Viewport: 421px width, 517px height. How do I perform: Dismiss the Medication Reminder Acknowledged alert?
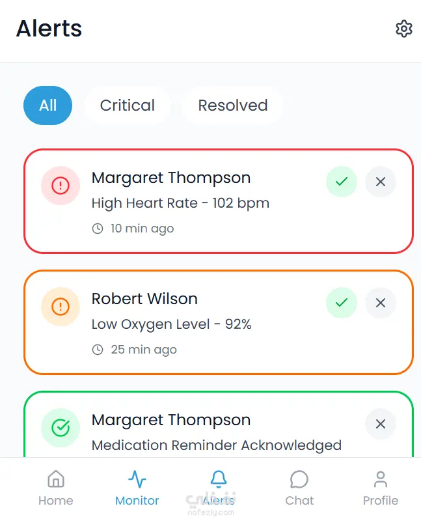click(x=381, y=424)
